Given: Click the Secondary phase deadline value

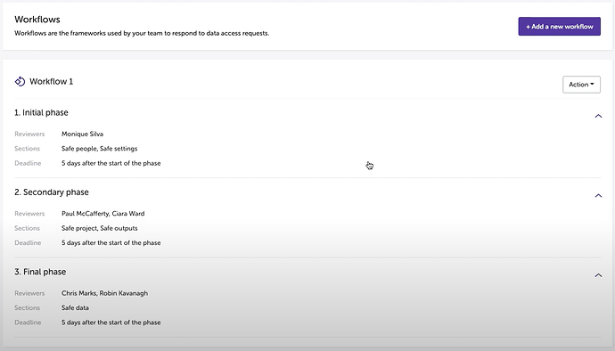Looking at the screenshot, I should pos(111,242).
